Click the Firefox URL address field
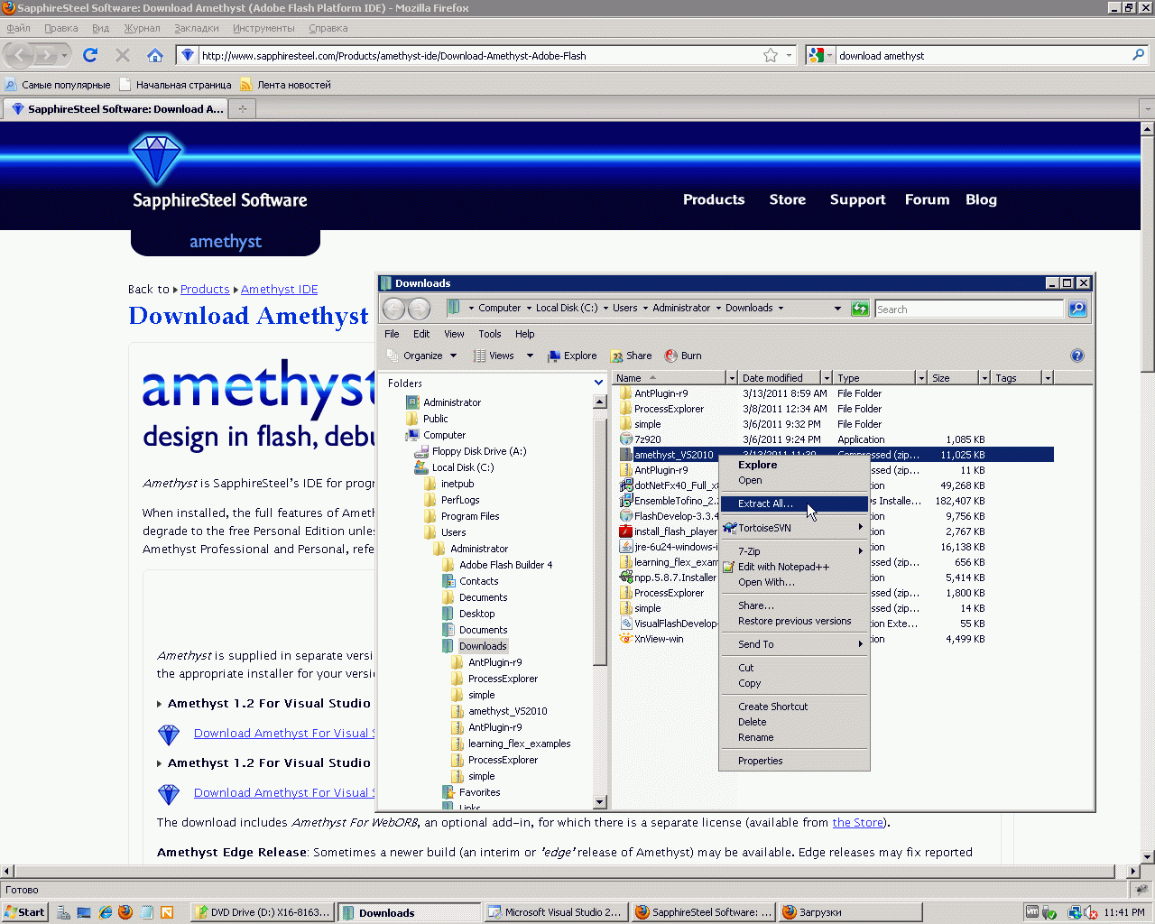The height and width of the screenshot is (924, 1155). coord(478,55)
